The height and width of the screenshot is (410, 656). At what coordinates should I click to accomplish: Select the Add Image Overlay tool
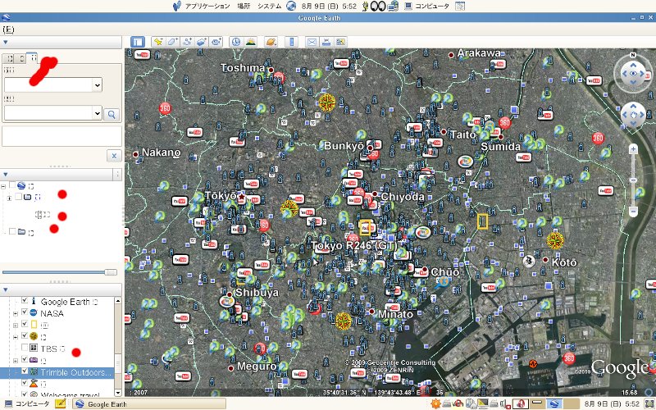(202, 42)
